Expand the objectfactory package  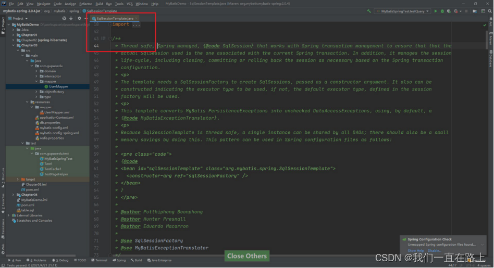36,92
